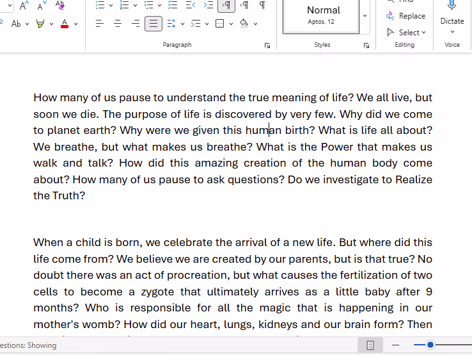Viewport: 472px width, 355px height.
Task: Increase the font size
Action: click(24, 5)
